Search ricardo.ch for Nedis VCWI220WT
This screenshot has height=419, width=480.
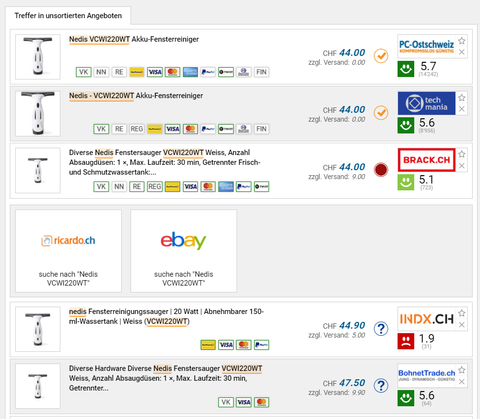[x=68, y=251]
